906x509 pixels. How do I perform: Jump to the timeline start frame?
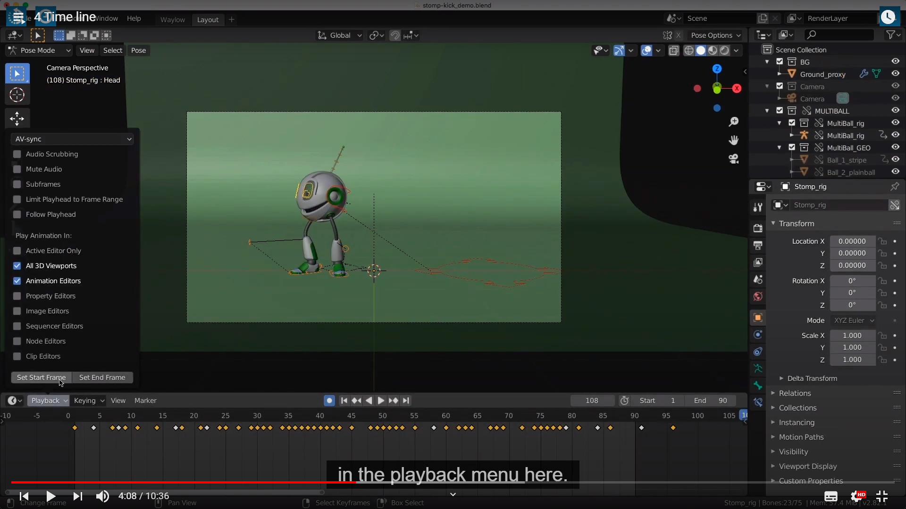click(x=344, y=401)
